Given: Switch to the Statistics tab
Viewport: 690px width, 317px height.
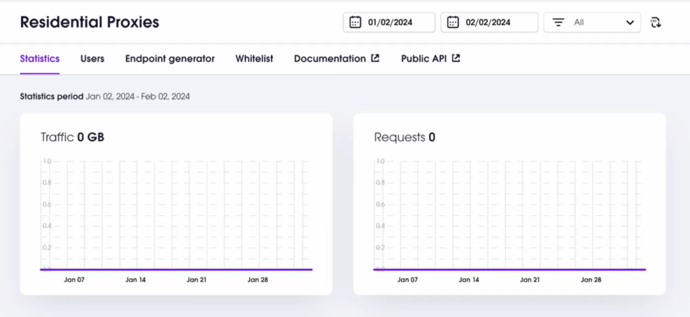Looking at the screenshot, I should pyautogui.click(x=40, y=59).
